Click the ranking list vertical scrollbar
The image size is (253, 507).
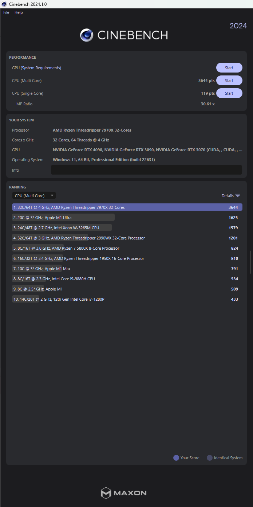(x=250, y=262)
